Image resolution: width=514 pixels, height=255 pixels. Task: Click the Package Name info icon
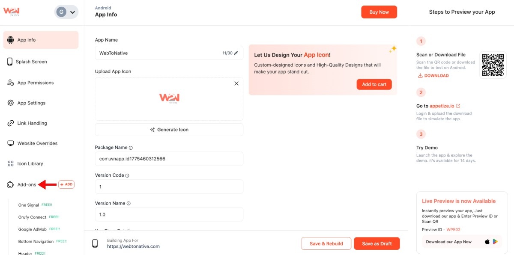pos(131,148)
